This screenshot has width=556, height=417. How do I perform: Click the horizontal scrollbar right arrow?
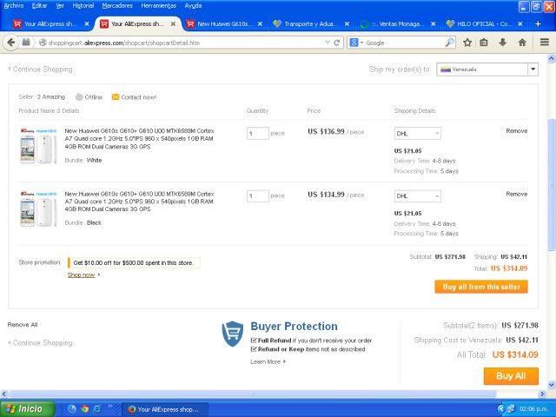[542, 394]
